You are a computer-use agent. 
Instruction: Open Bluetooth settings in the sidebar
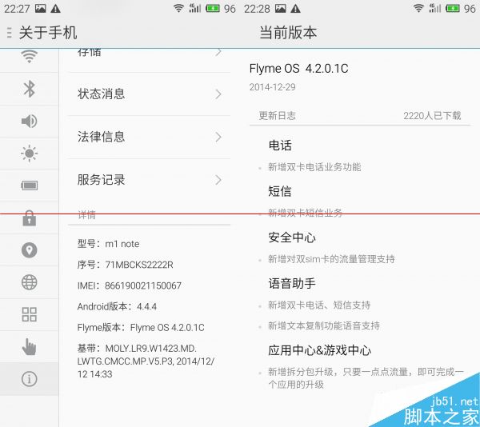coord(29,89)
